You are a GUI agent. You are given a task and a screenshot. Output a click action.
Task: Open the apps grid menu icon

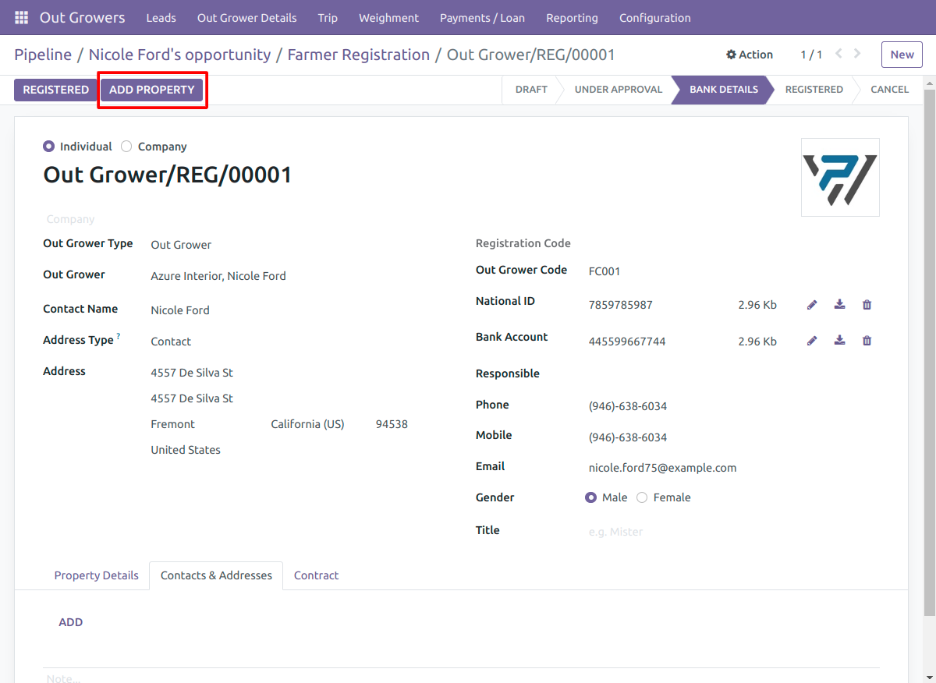[21, 17]
